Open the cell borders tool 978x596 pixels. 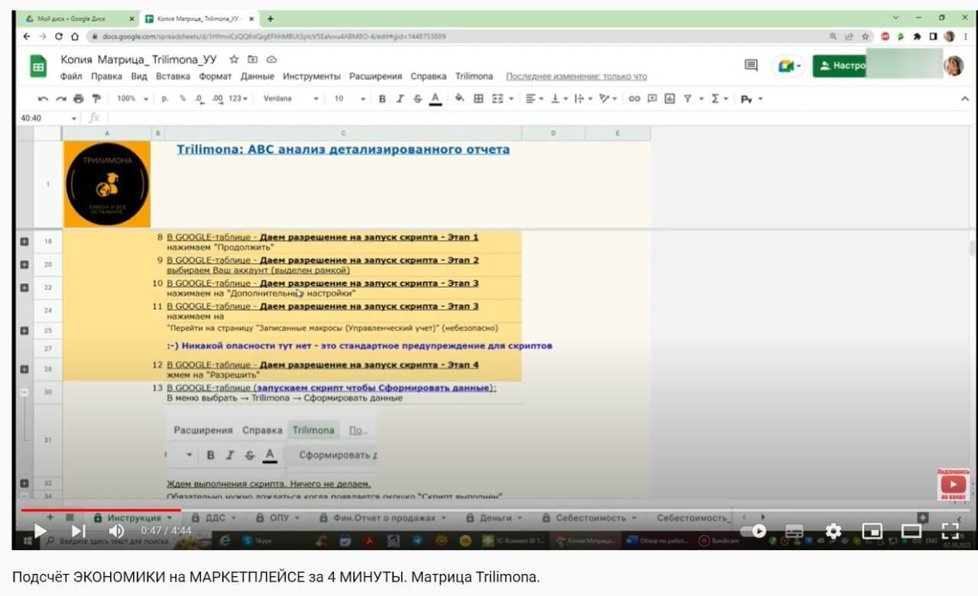(x=478, y=99)
